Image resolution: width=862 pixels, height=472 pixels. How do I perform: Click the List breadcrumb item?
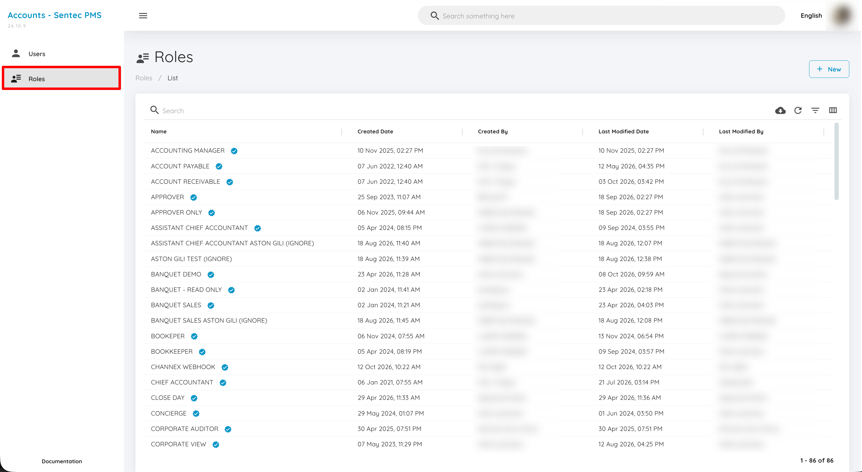pos(173,78)
